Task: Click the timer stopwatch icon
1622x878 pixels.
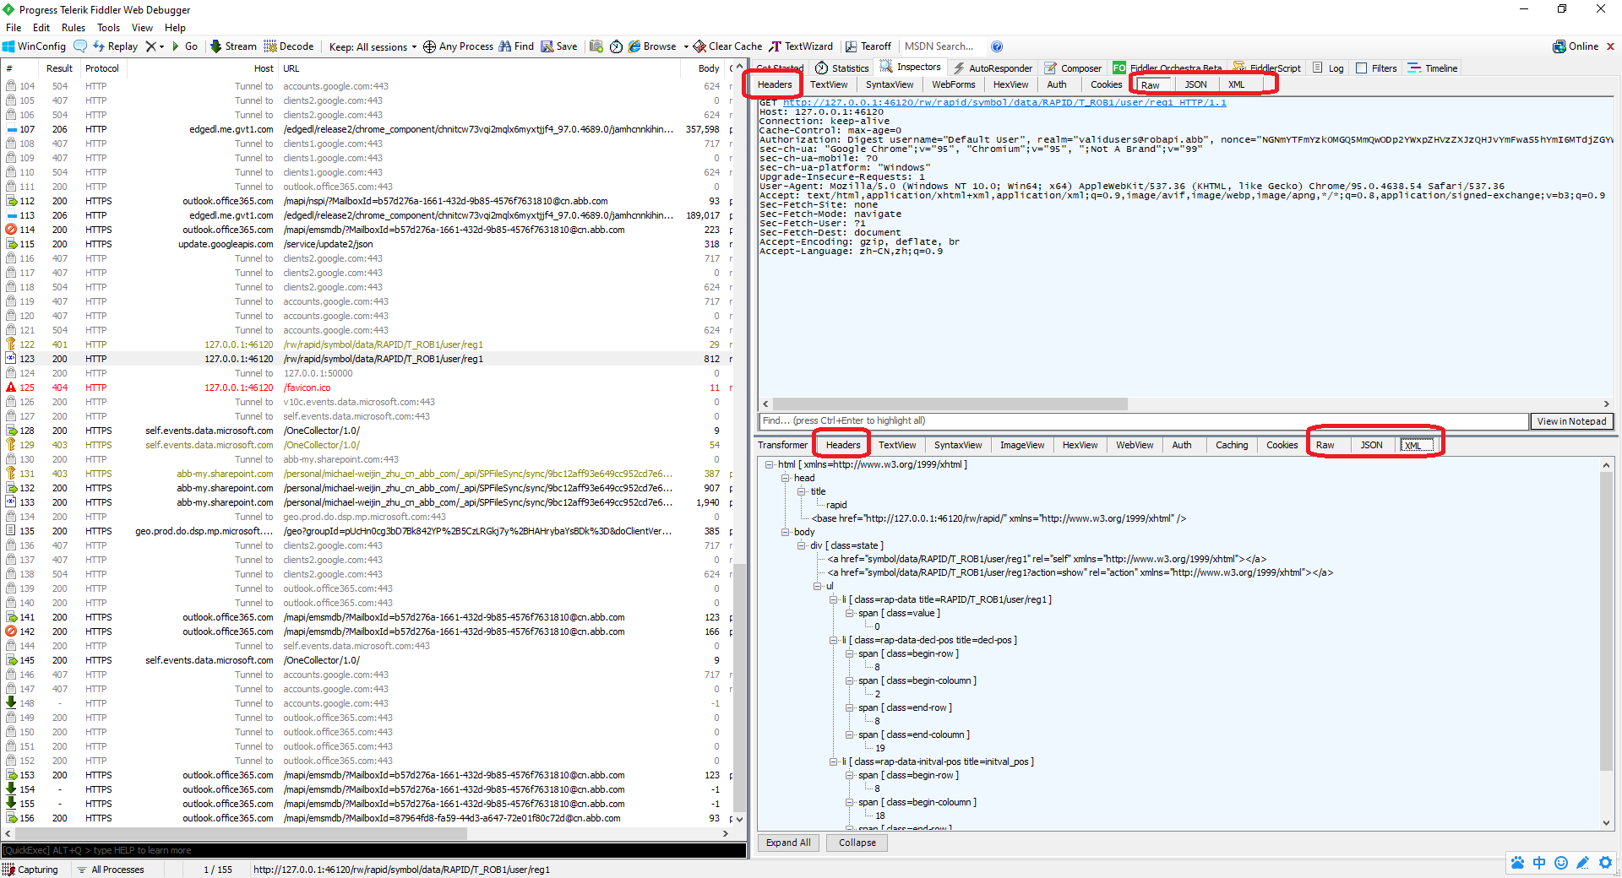Action: coord(616,46)
